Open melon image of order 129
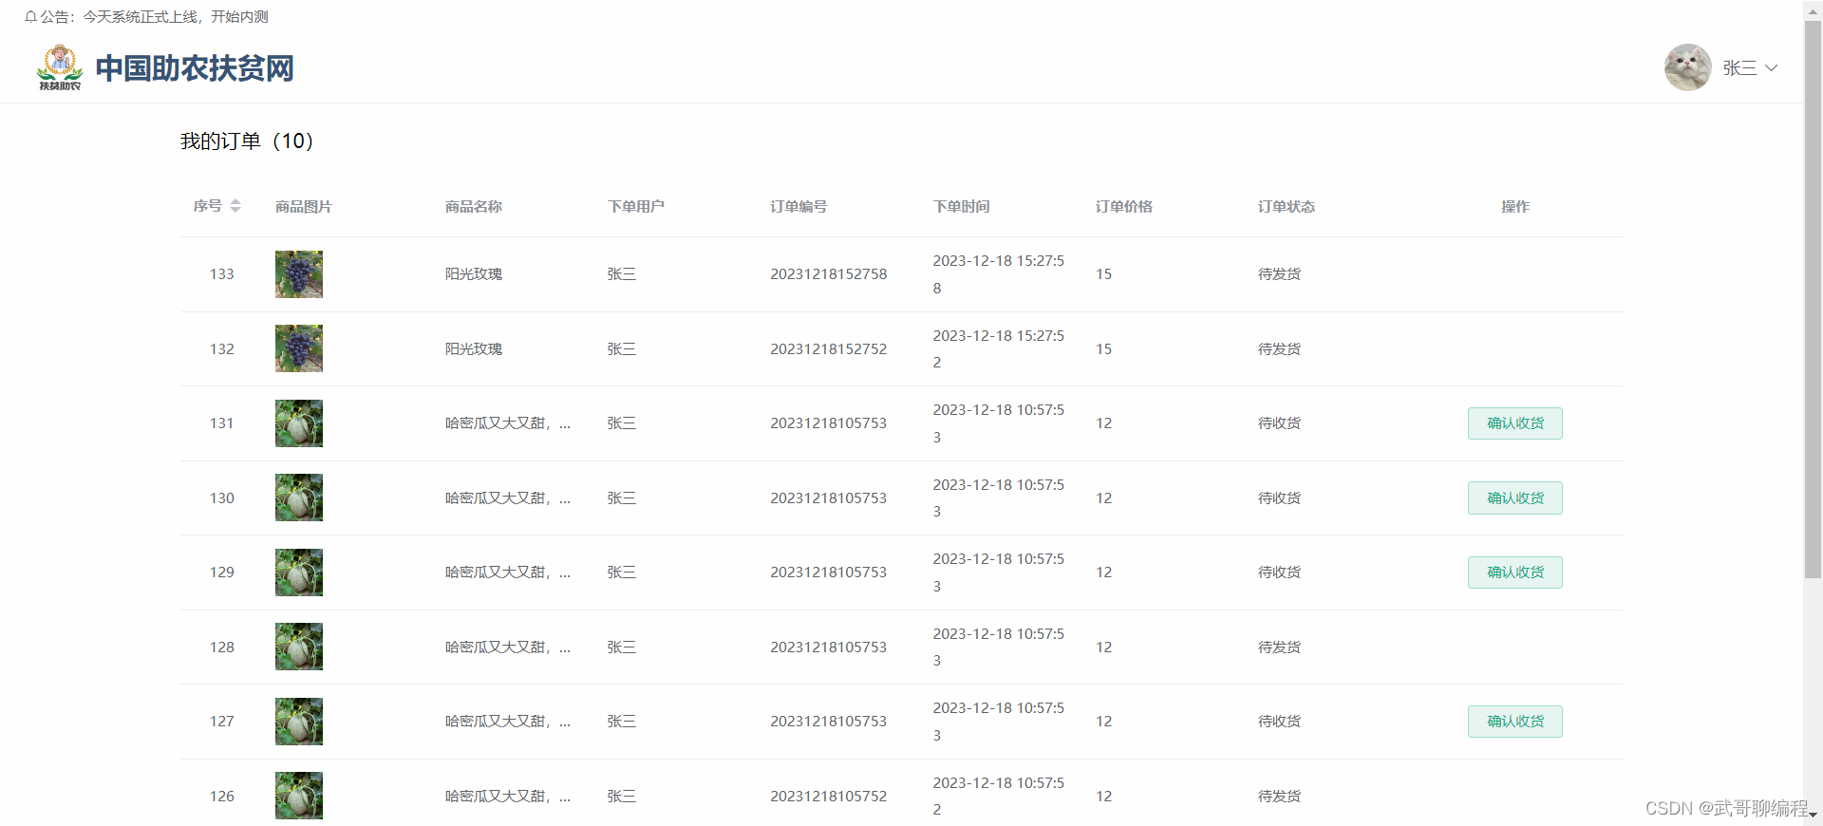Image resolution: width=1823 pixels, height=826 pixels. point(299,573)
